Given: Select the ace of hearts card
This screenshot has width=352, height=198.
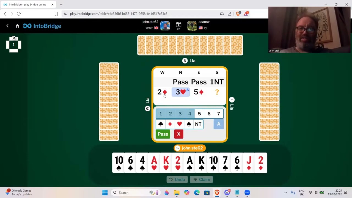Looking at the screenshot, I should pos(154,163).
